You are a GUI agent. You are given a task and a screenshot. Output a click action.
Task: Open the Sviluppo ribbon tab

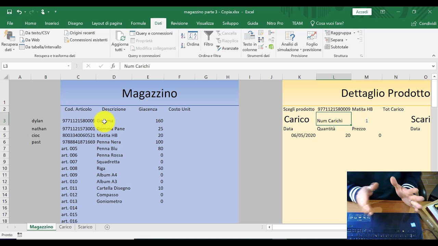230,23
